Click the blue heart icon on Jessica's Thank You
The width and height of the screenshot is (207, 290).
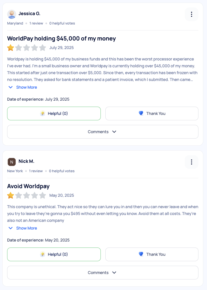141,113
